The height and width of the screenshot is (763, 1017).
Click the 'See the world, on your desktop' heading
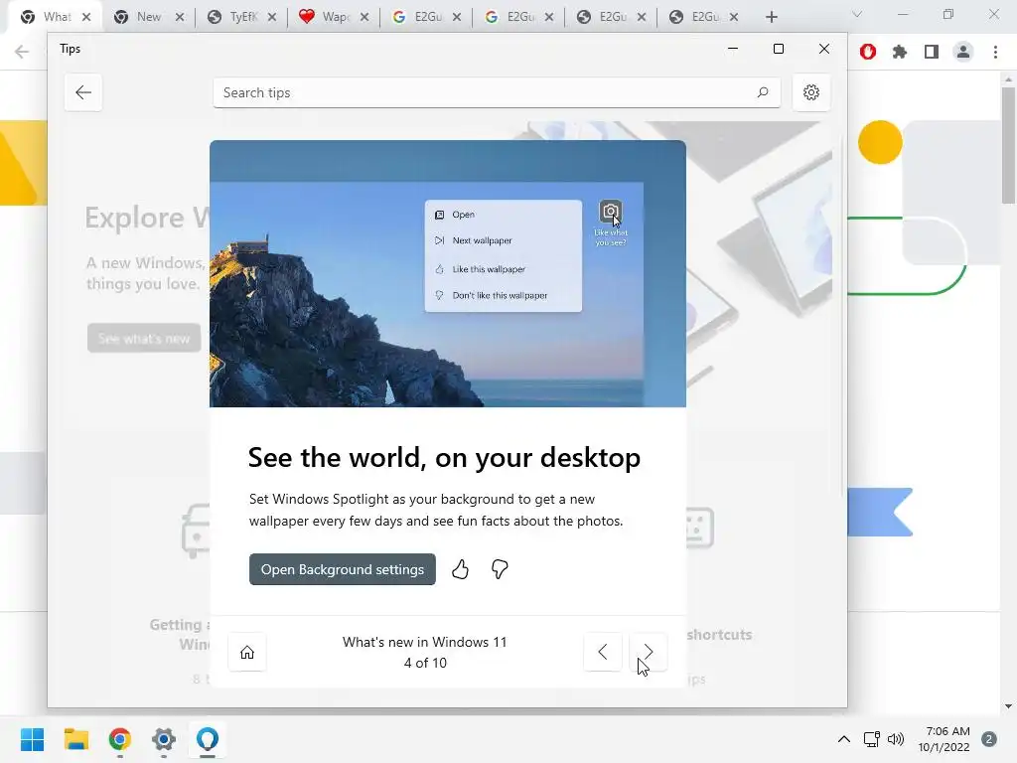444,457
